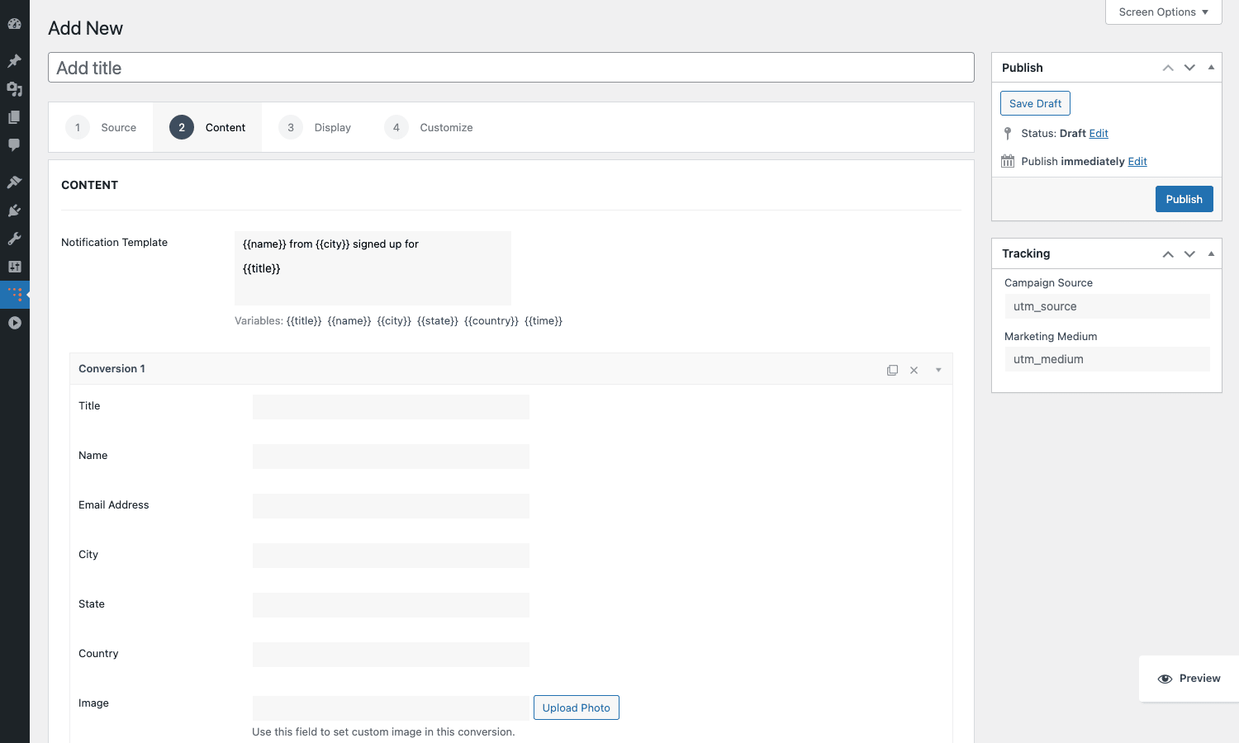1239x743 pixels.
Task: Click the Country input field
Action: (x=391, y=655)
